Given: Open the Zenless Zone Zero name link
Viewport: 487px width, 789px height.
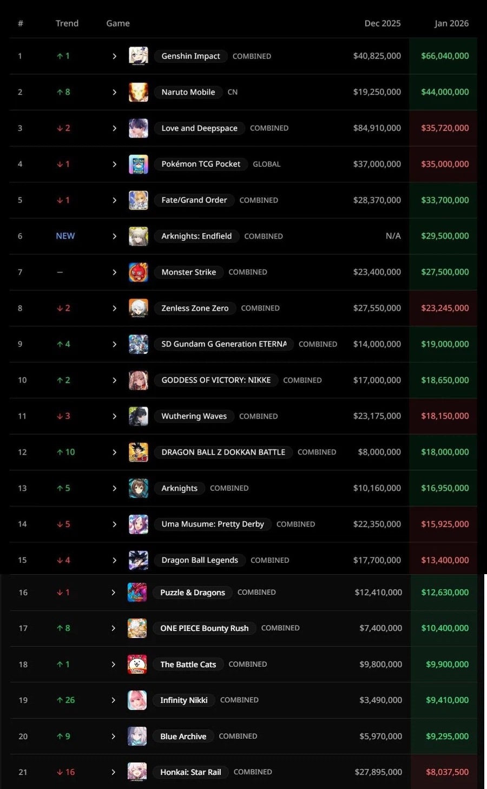Looking at the screenshot, I should [x=195, y=308].
